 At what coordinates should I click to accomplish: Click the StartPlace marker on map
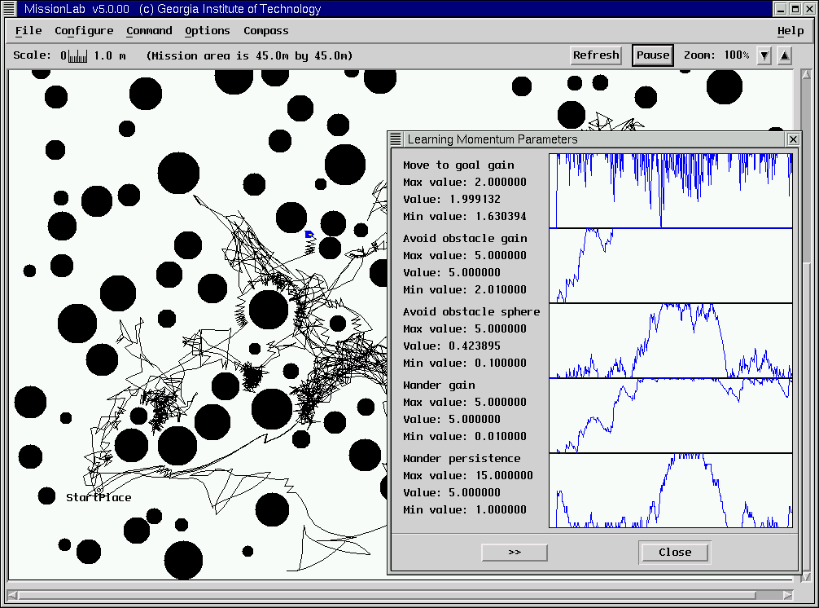coord(99,491)
